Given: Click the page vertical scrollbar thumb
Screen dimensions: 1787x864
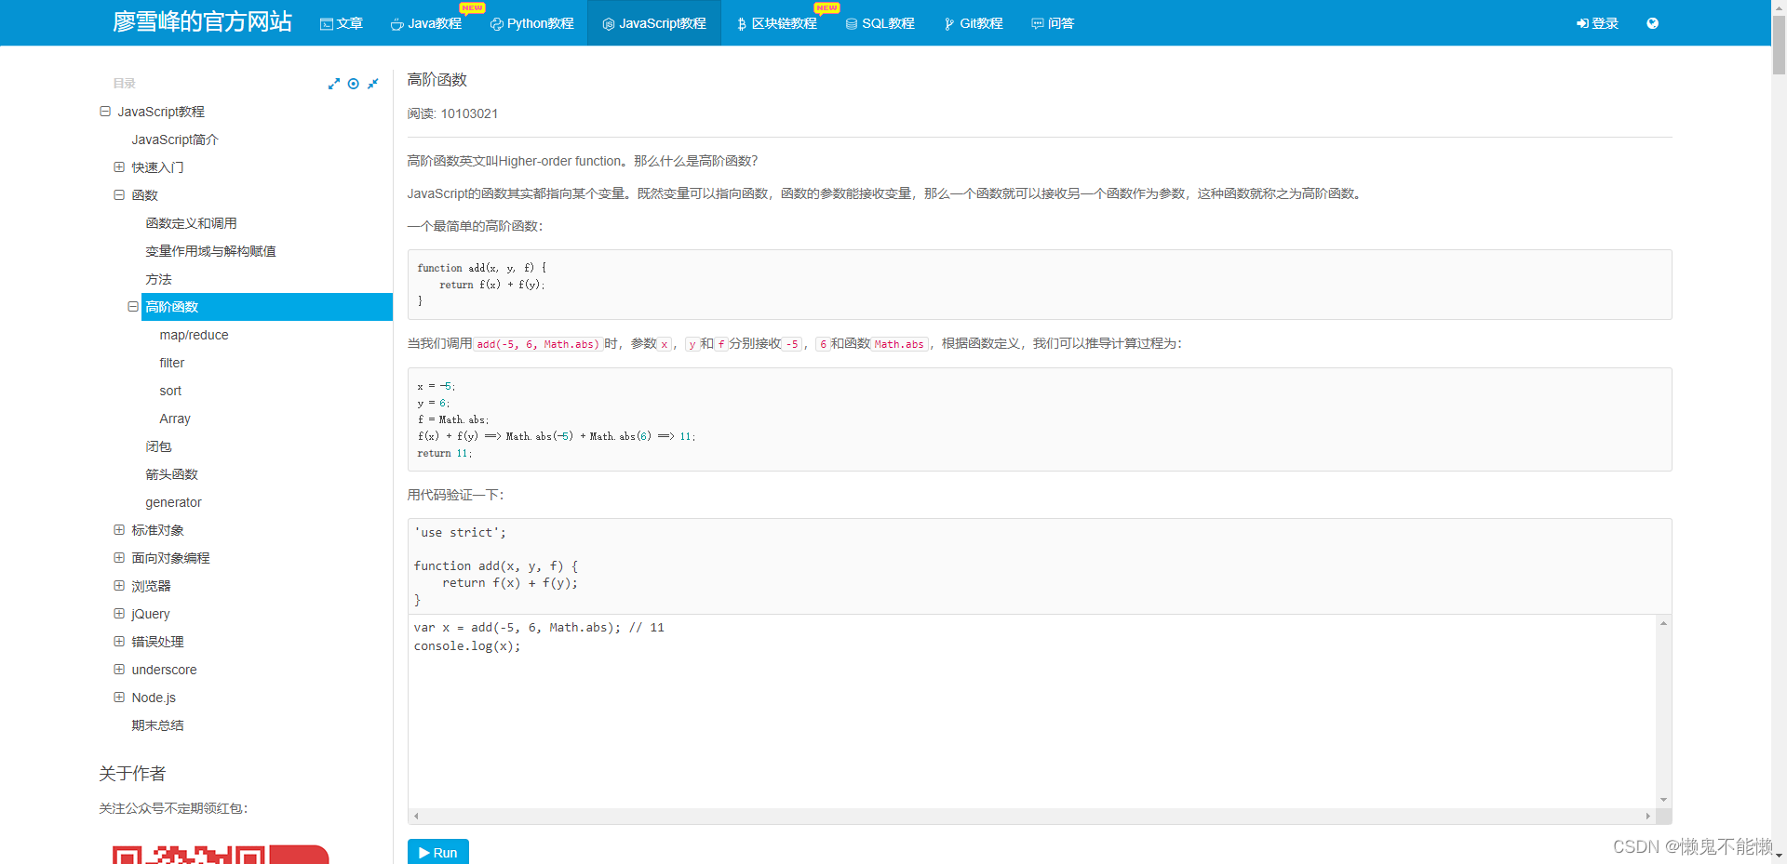Looking at the screenshot, I should coord(1779,44).
